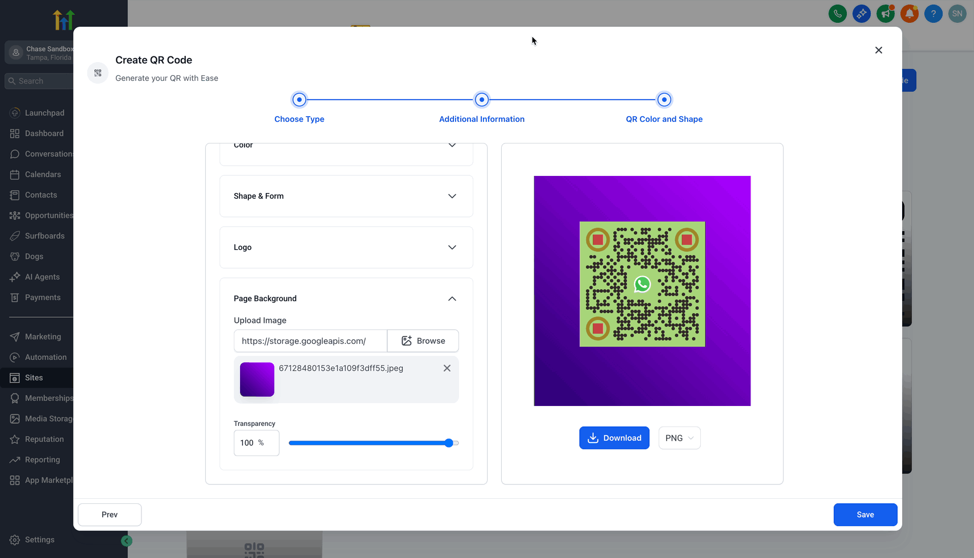Open the notifications bell

pyautogui.click(x=909, y=14)
